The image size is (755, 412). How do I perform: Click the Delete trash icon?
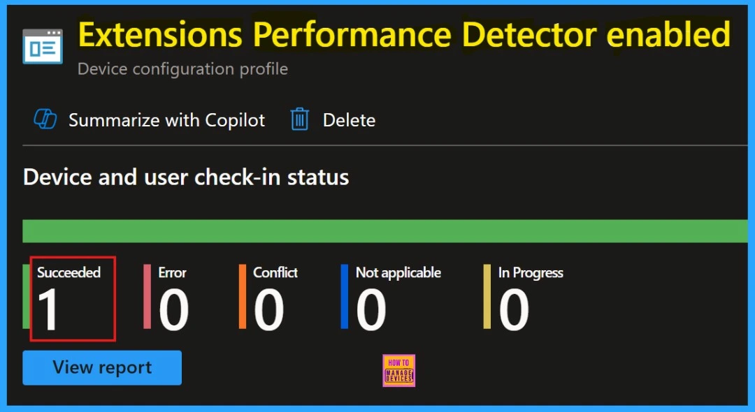pos(299,119)
